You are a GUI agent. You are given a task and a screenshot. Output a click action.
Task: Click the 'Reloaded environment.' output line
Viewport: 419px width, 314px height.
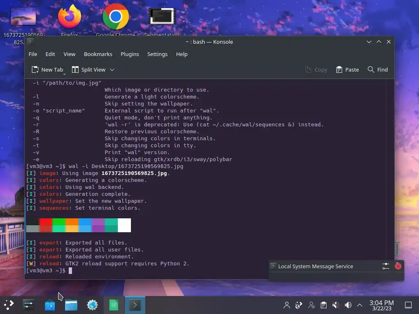(x=99, y=257)
